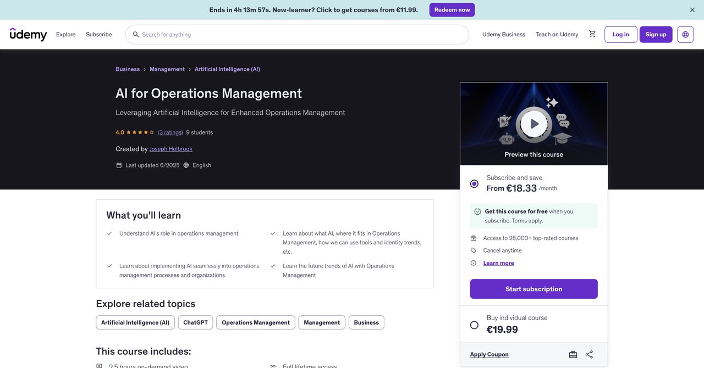704x368 pixels.
Task: Go to Artificial Intelligence (AI) breadcrumb
Action: coord(227,69)
